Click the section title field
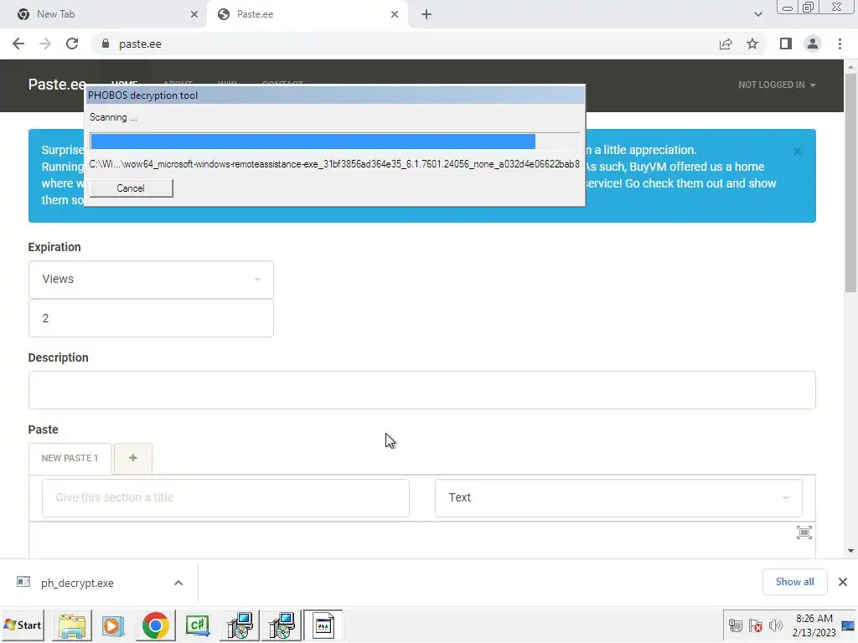The height and width of the screenshot is (643, 858). [225, 498]
